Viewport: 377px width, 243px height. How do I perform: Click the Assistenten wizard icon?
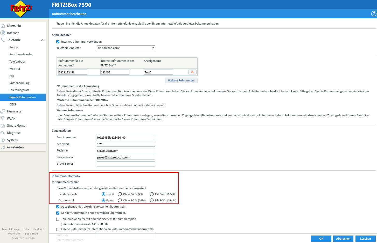[x=3, y=147]
